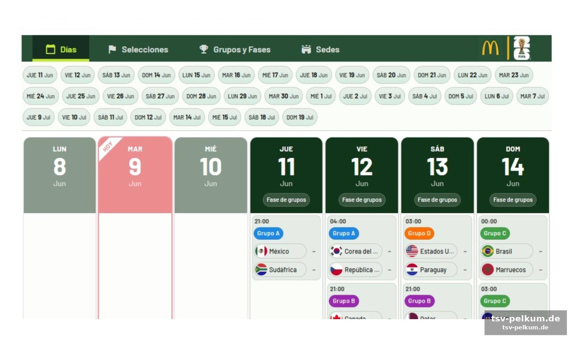Click the México flag icon
This screenshot has width=571, height=337.
[261, 251]
